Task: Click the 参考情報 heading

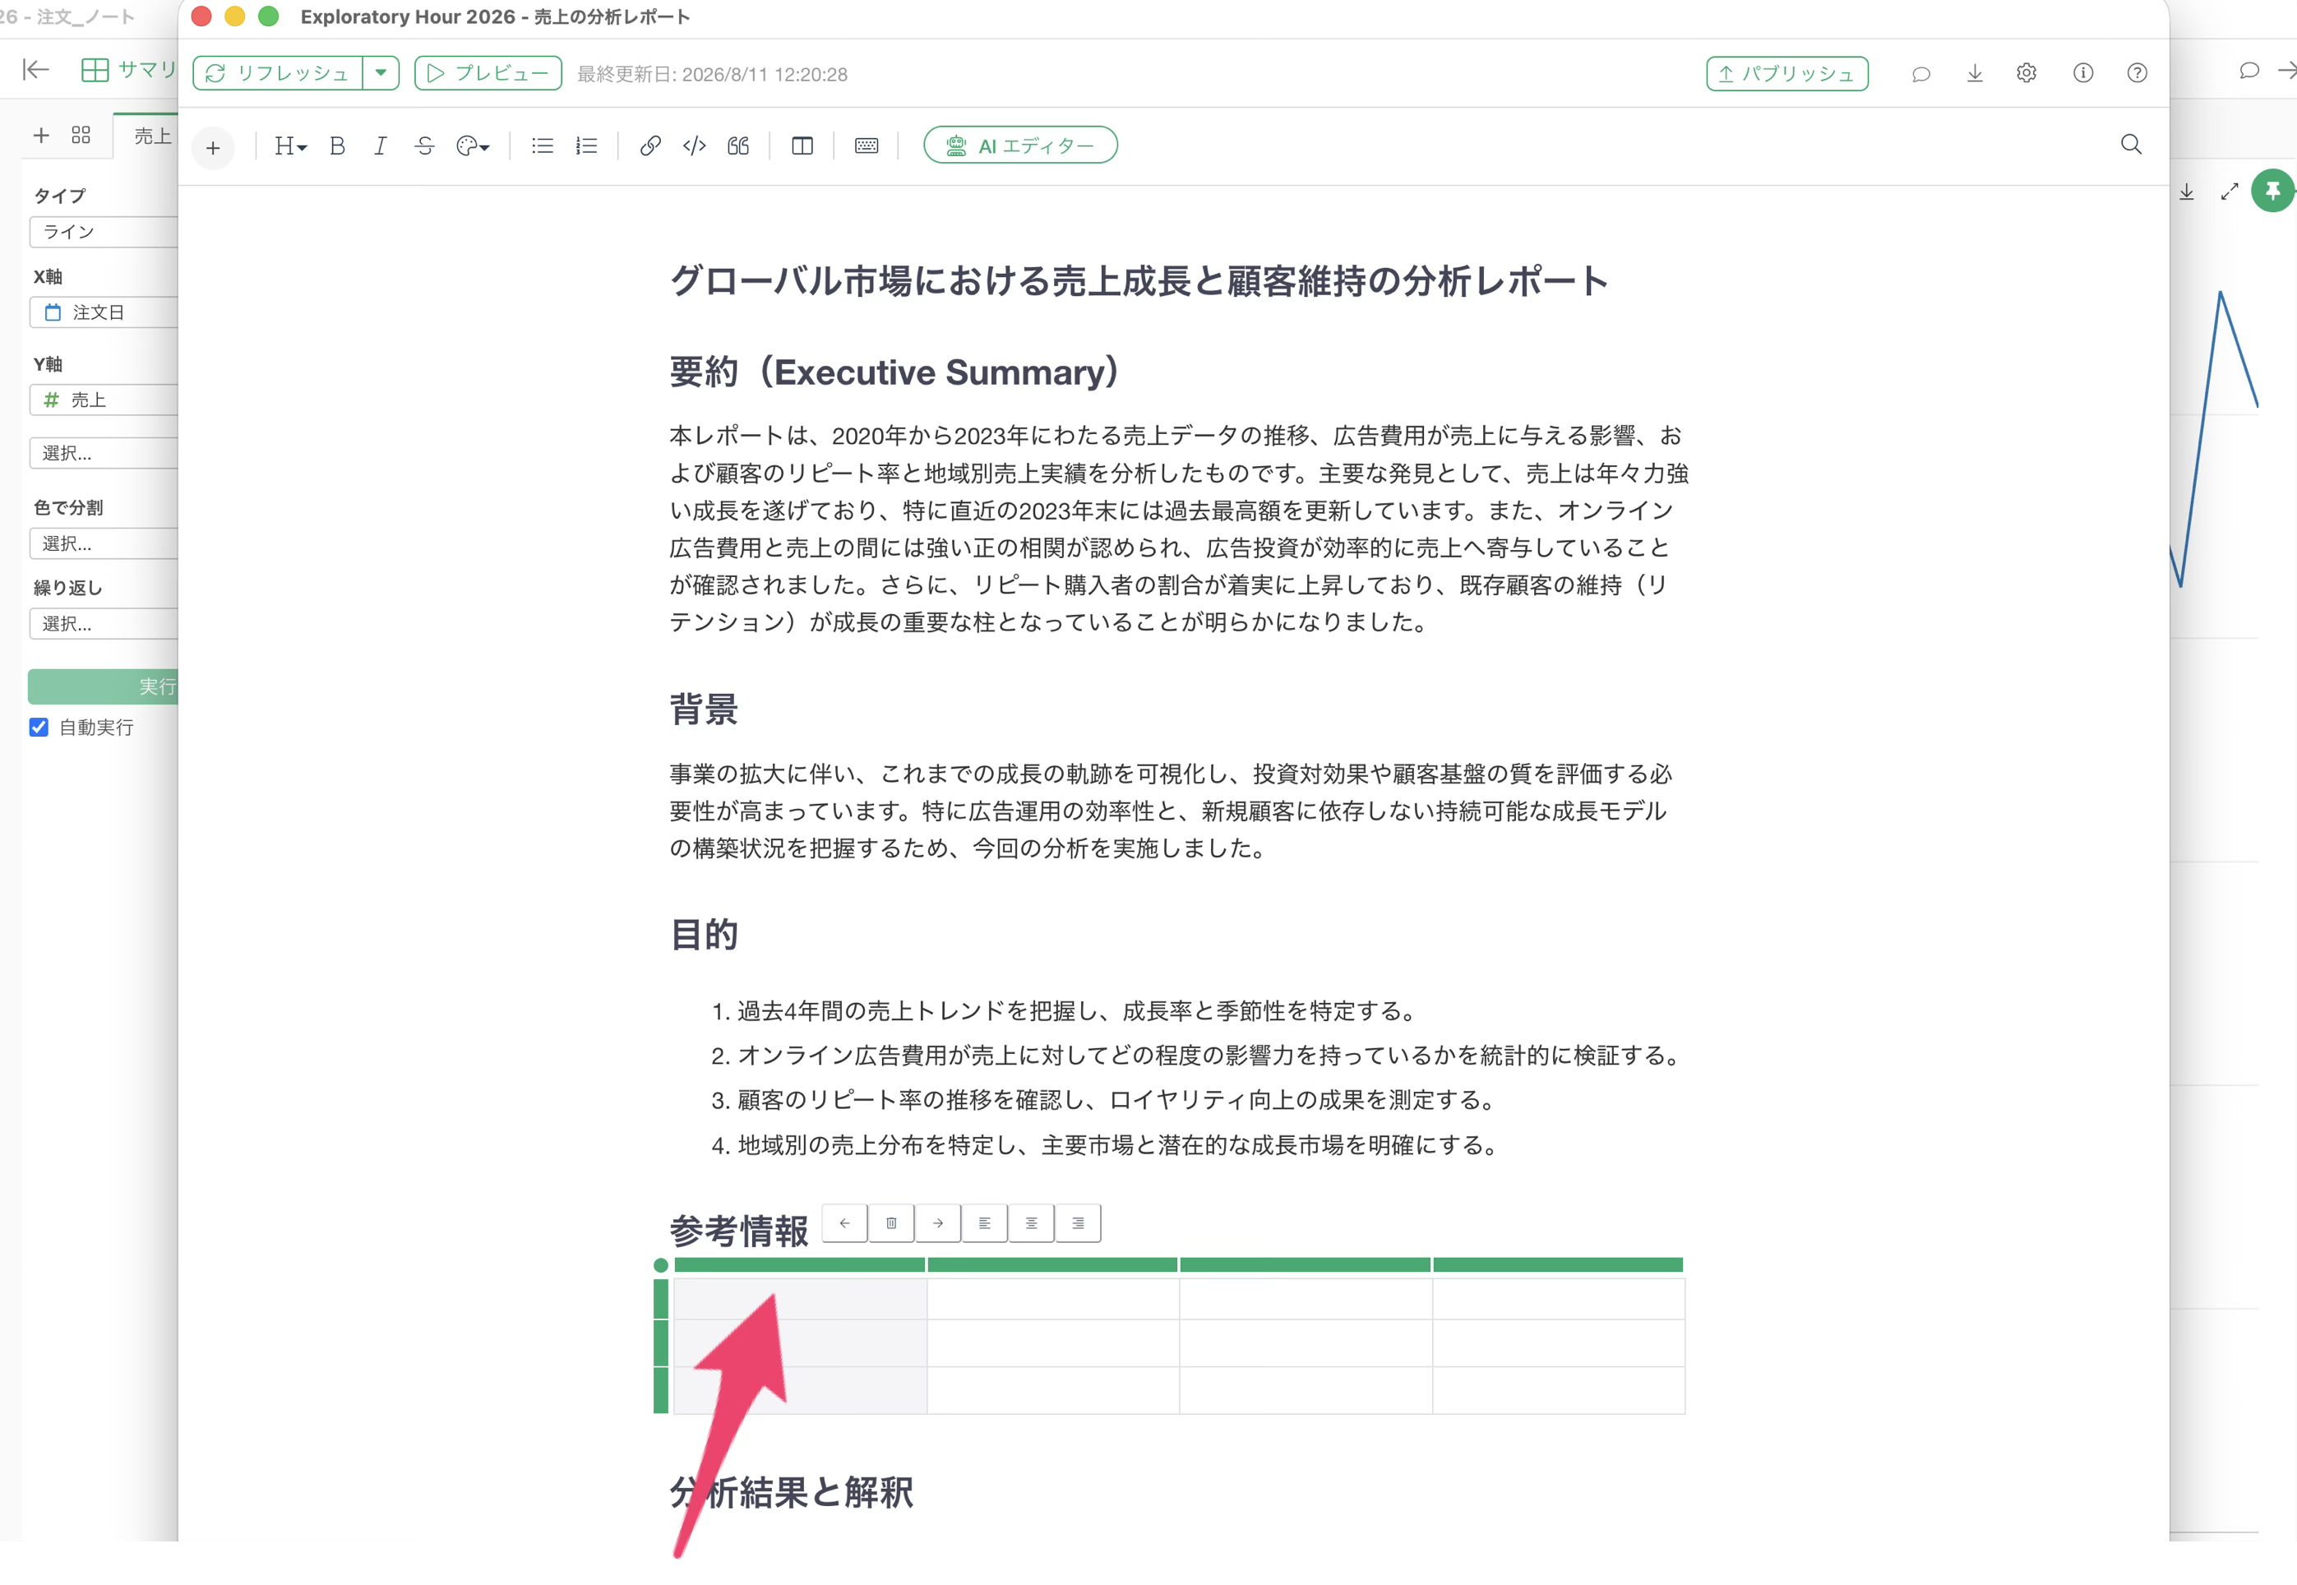Action: click(x=739, y=1231)
